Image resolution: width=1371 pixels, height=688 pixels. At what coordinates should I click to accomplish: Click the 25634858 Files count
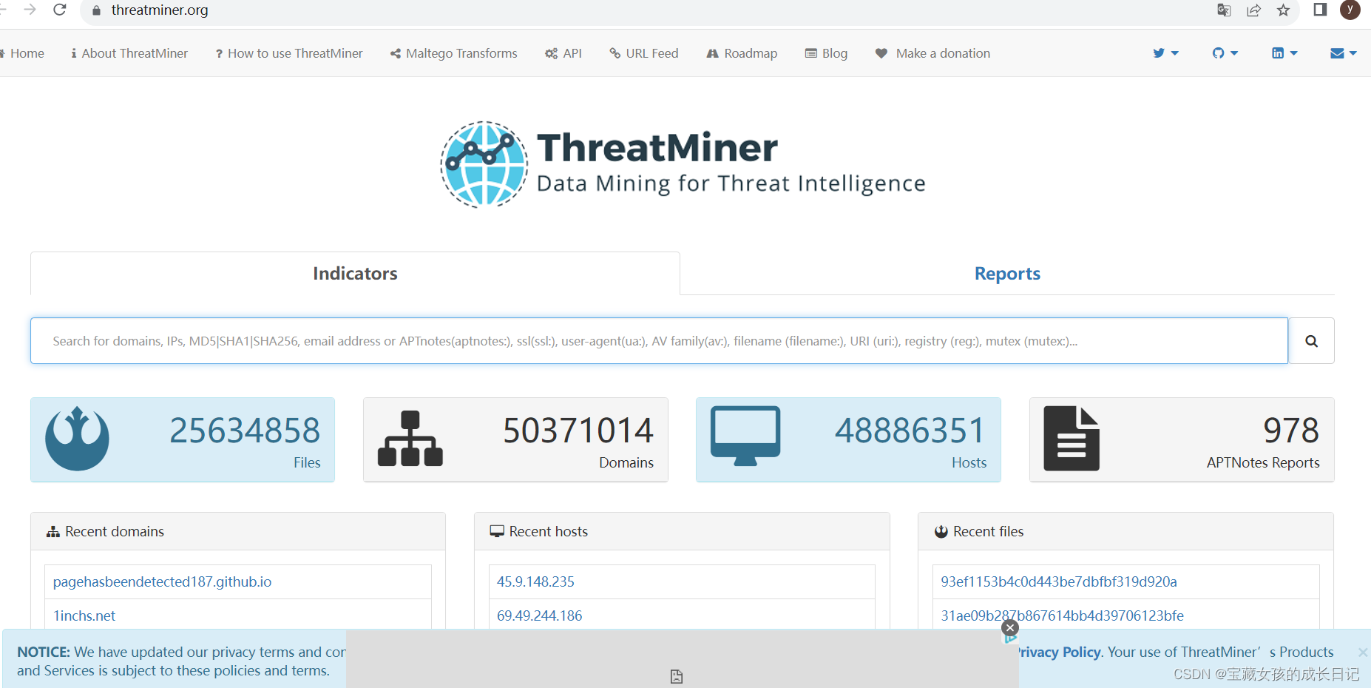245,431
